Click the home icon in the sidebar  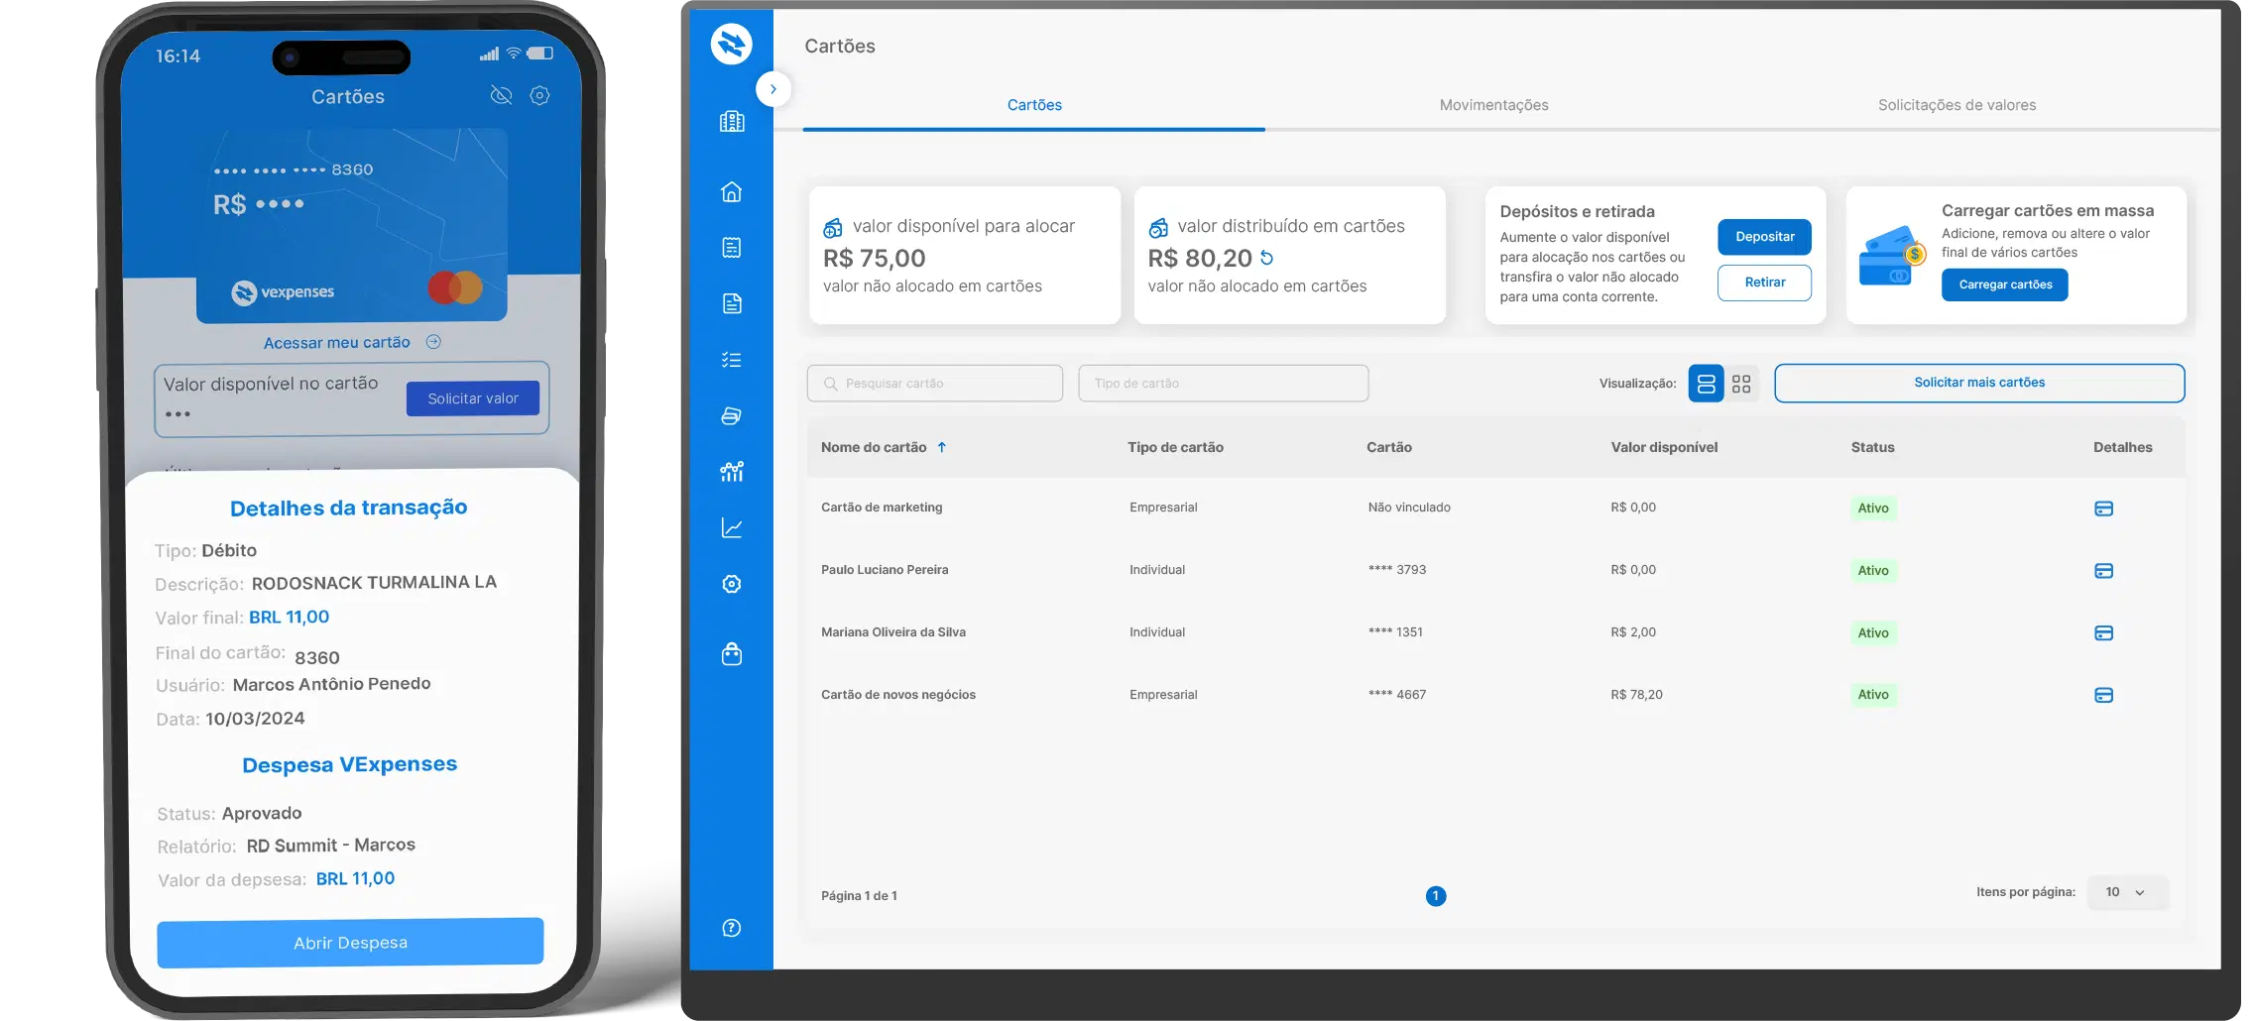click(731, 192)
